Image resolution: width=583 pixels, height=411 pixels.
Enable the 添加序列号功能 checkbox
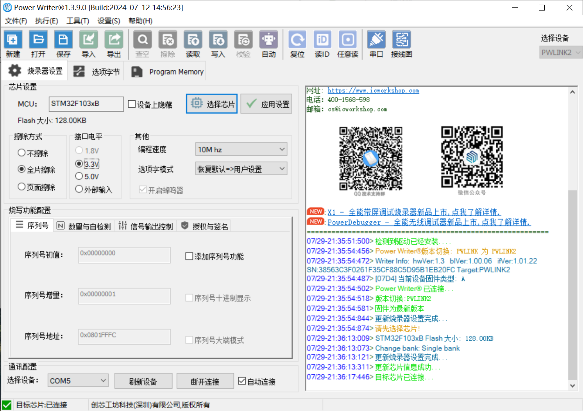189,256
